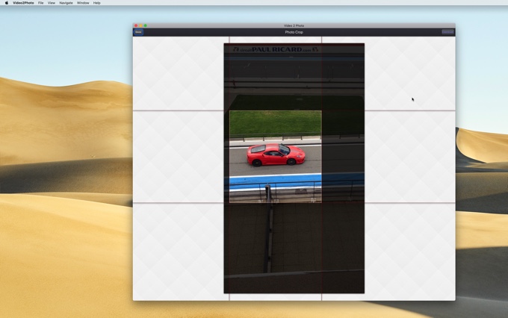Open the Navigate menu
Screen dimensions: 508x318
(66, 3)
